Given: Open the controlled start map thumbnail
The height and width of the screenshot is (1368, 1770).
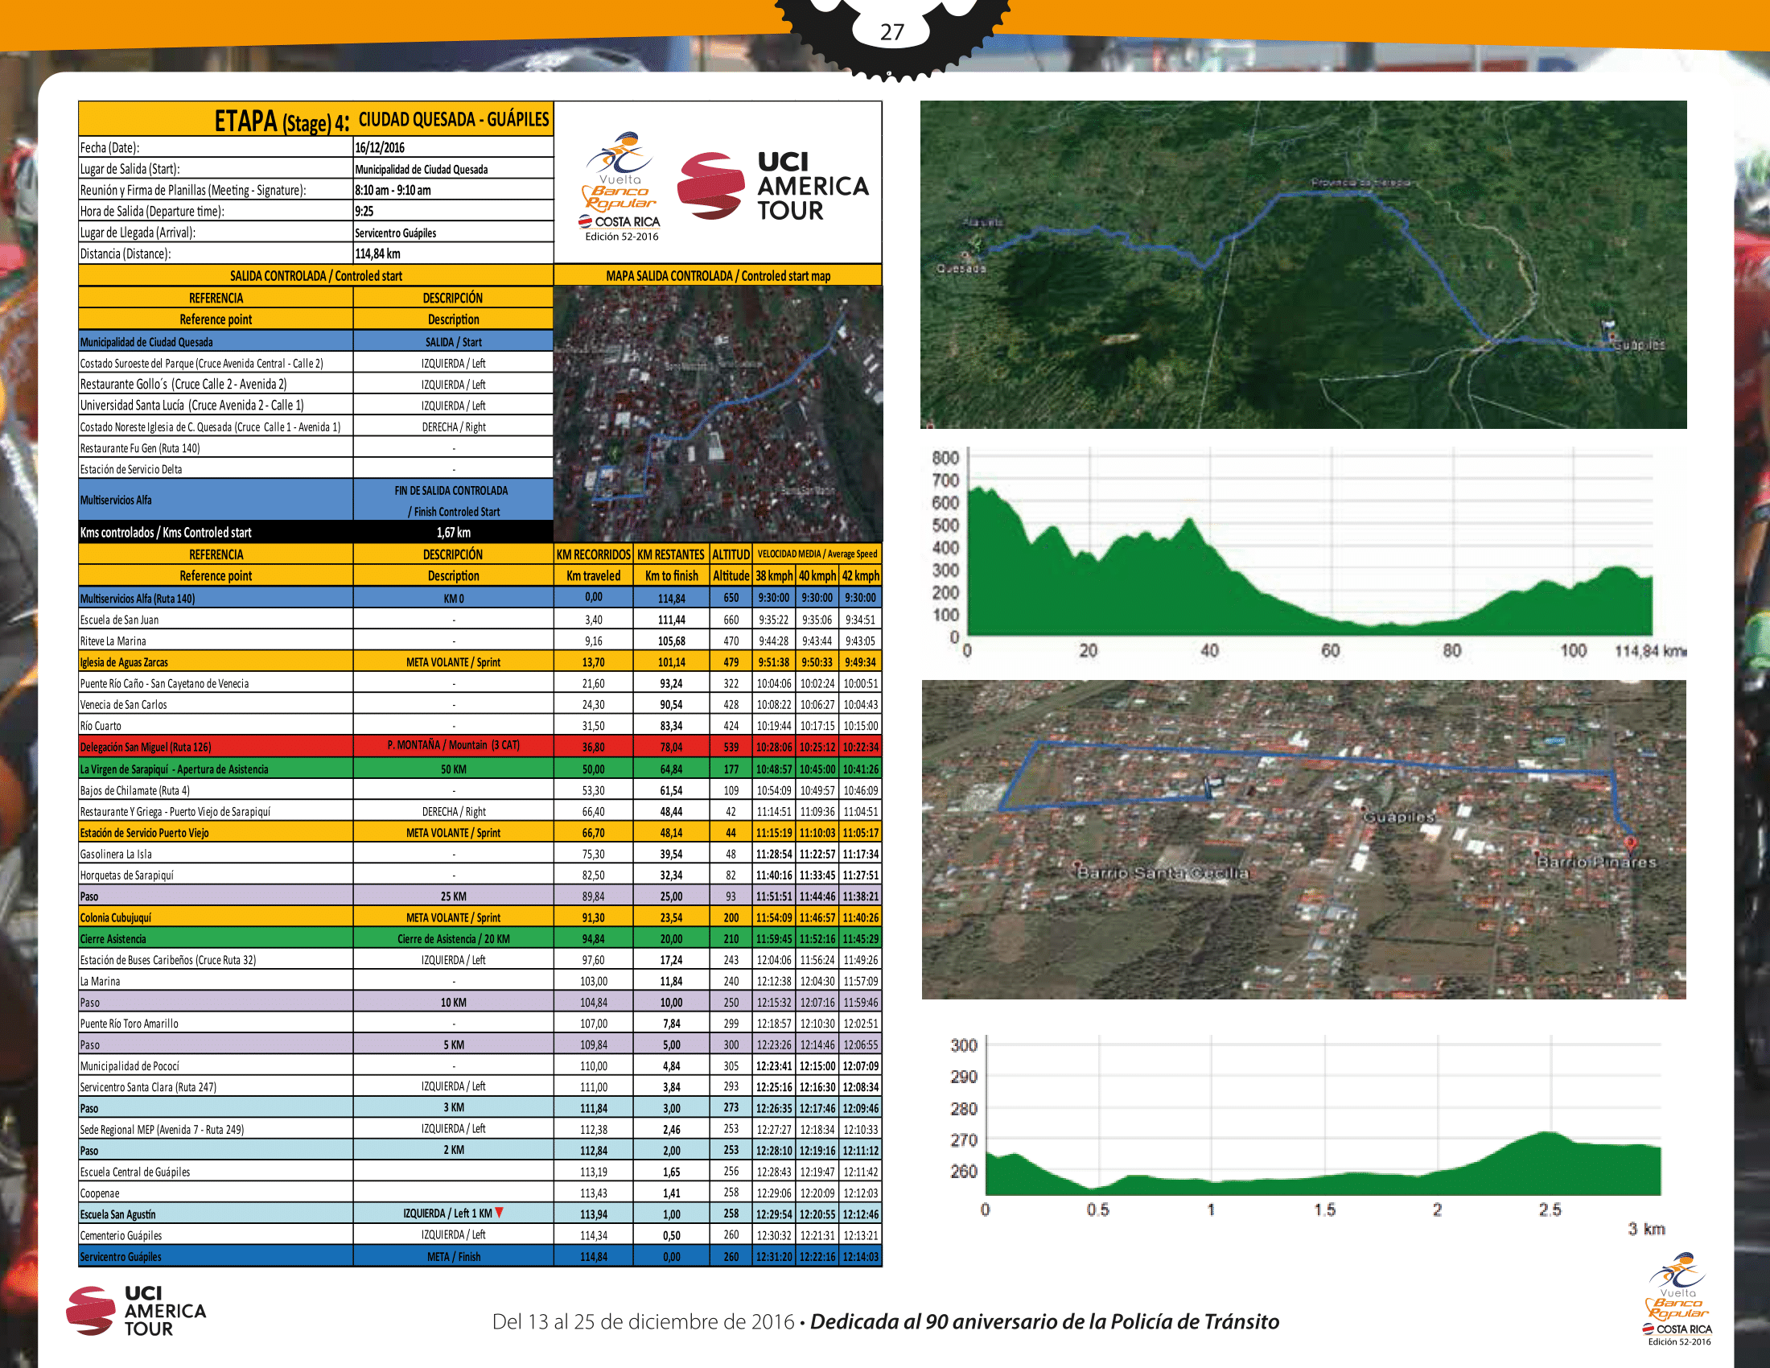Looking at the screenshot, I should tap(717, 414).
